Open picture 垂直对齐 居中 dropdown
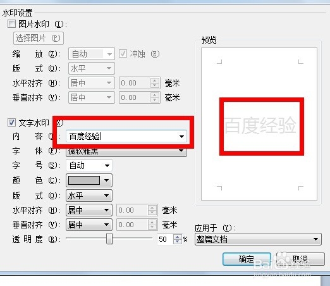 (x=92, y=97)
